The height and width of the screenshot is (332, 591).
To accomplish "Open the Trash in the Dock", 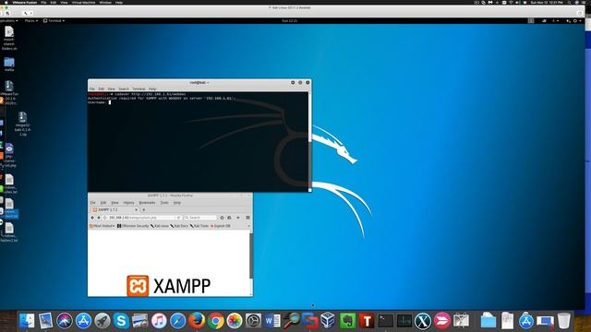I will coord(564,321).
